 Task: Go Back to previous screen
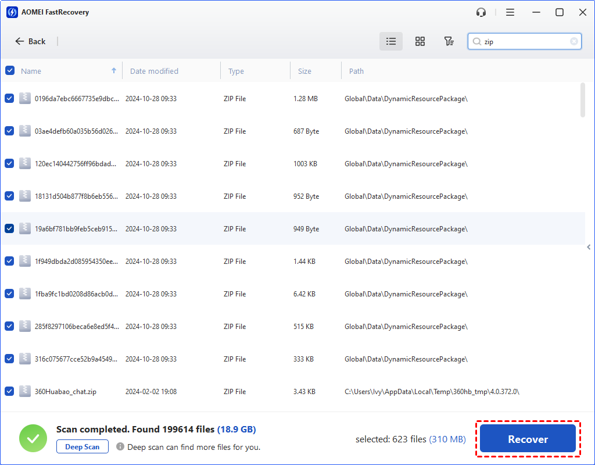coord(30,41)
